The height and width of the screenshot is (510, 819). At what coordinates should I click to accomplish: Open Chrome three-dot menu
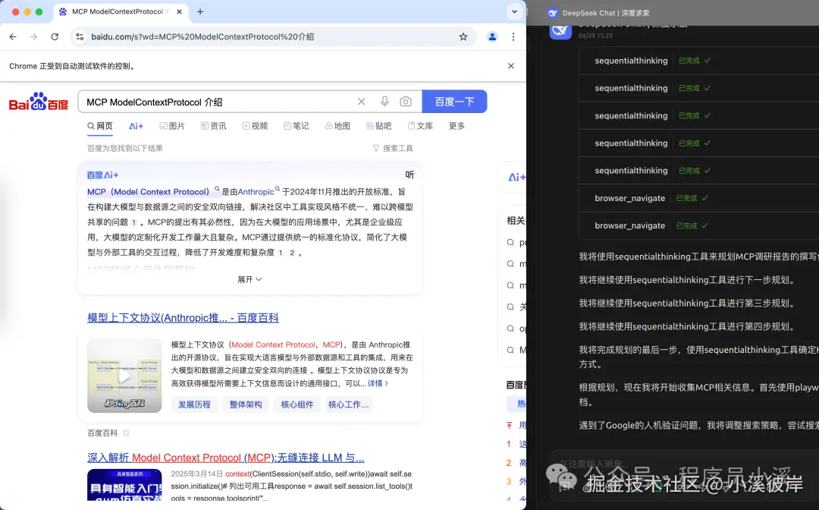pos(513,36)
